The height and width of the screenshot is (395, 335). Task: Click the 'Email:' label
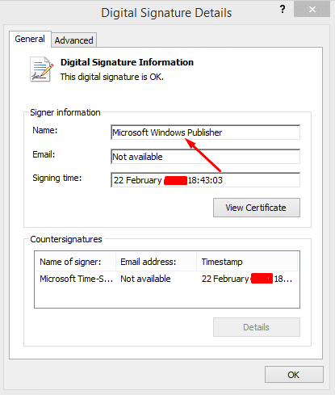pyautogui.click(x=44, y=154)
